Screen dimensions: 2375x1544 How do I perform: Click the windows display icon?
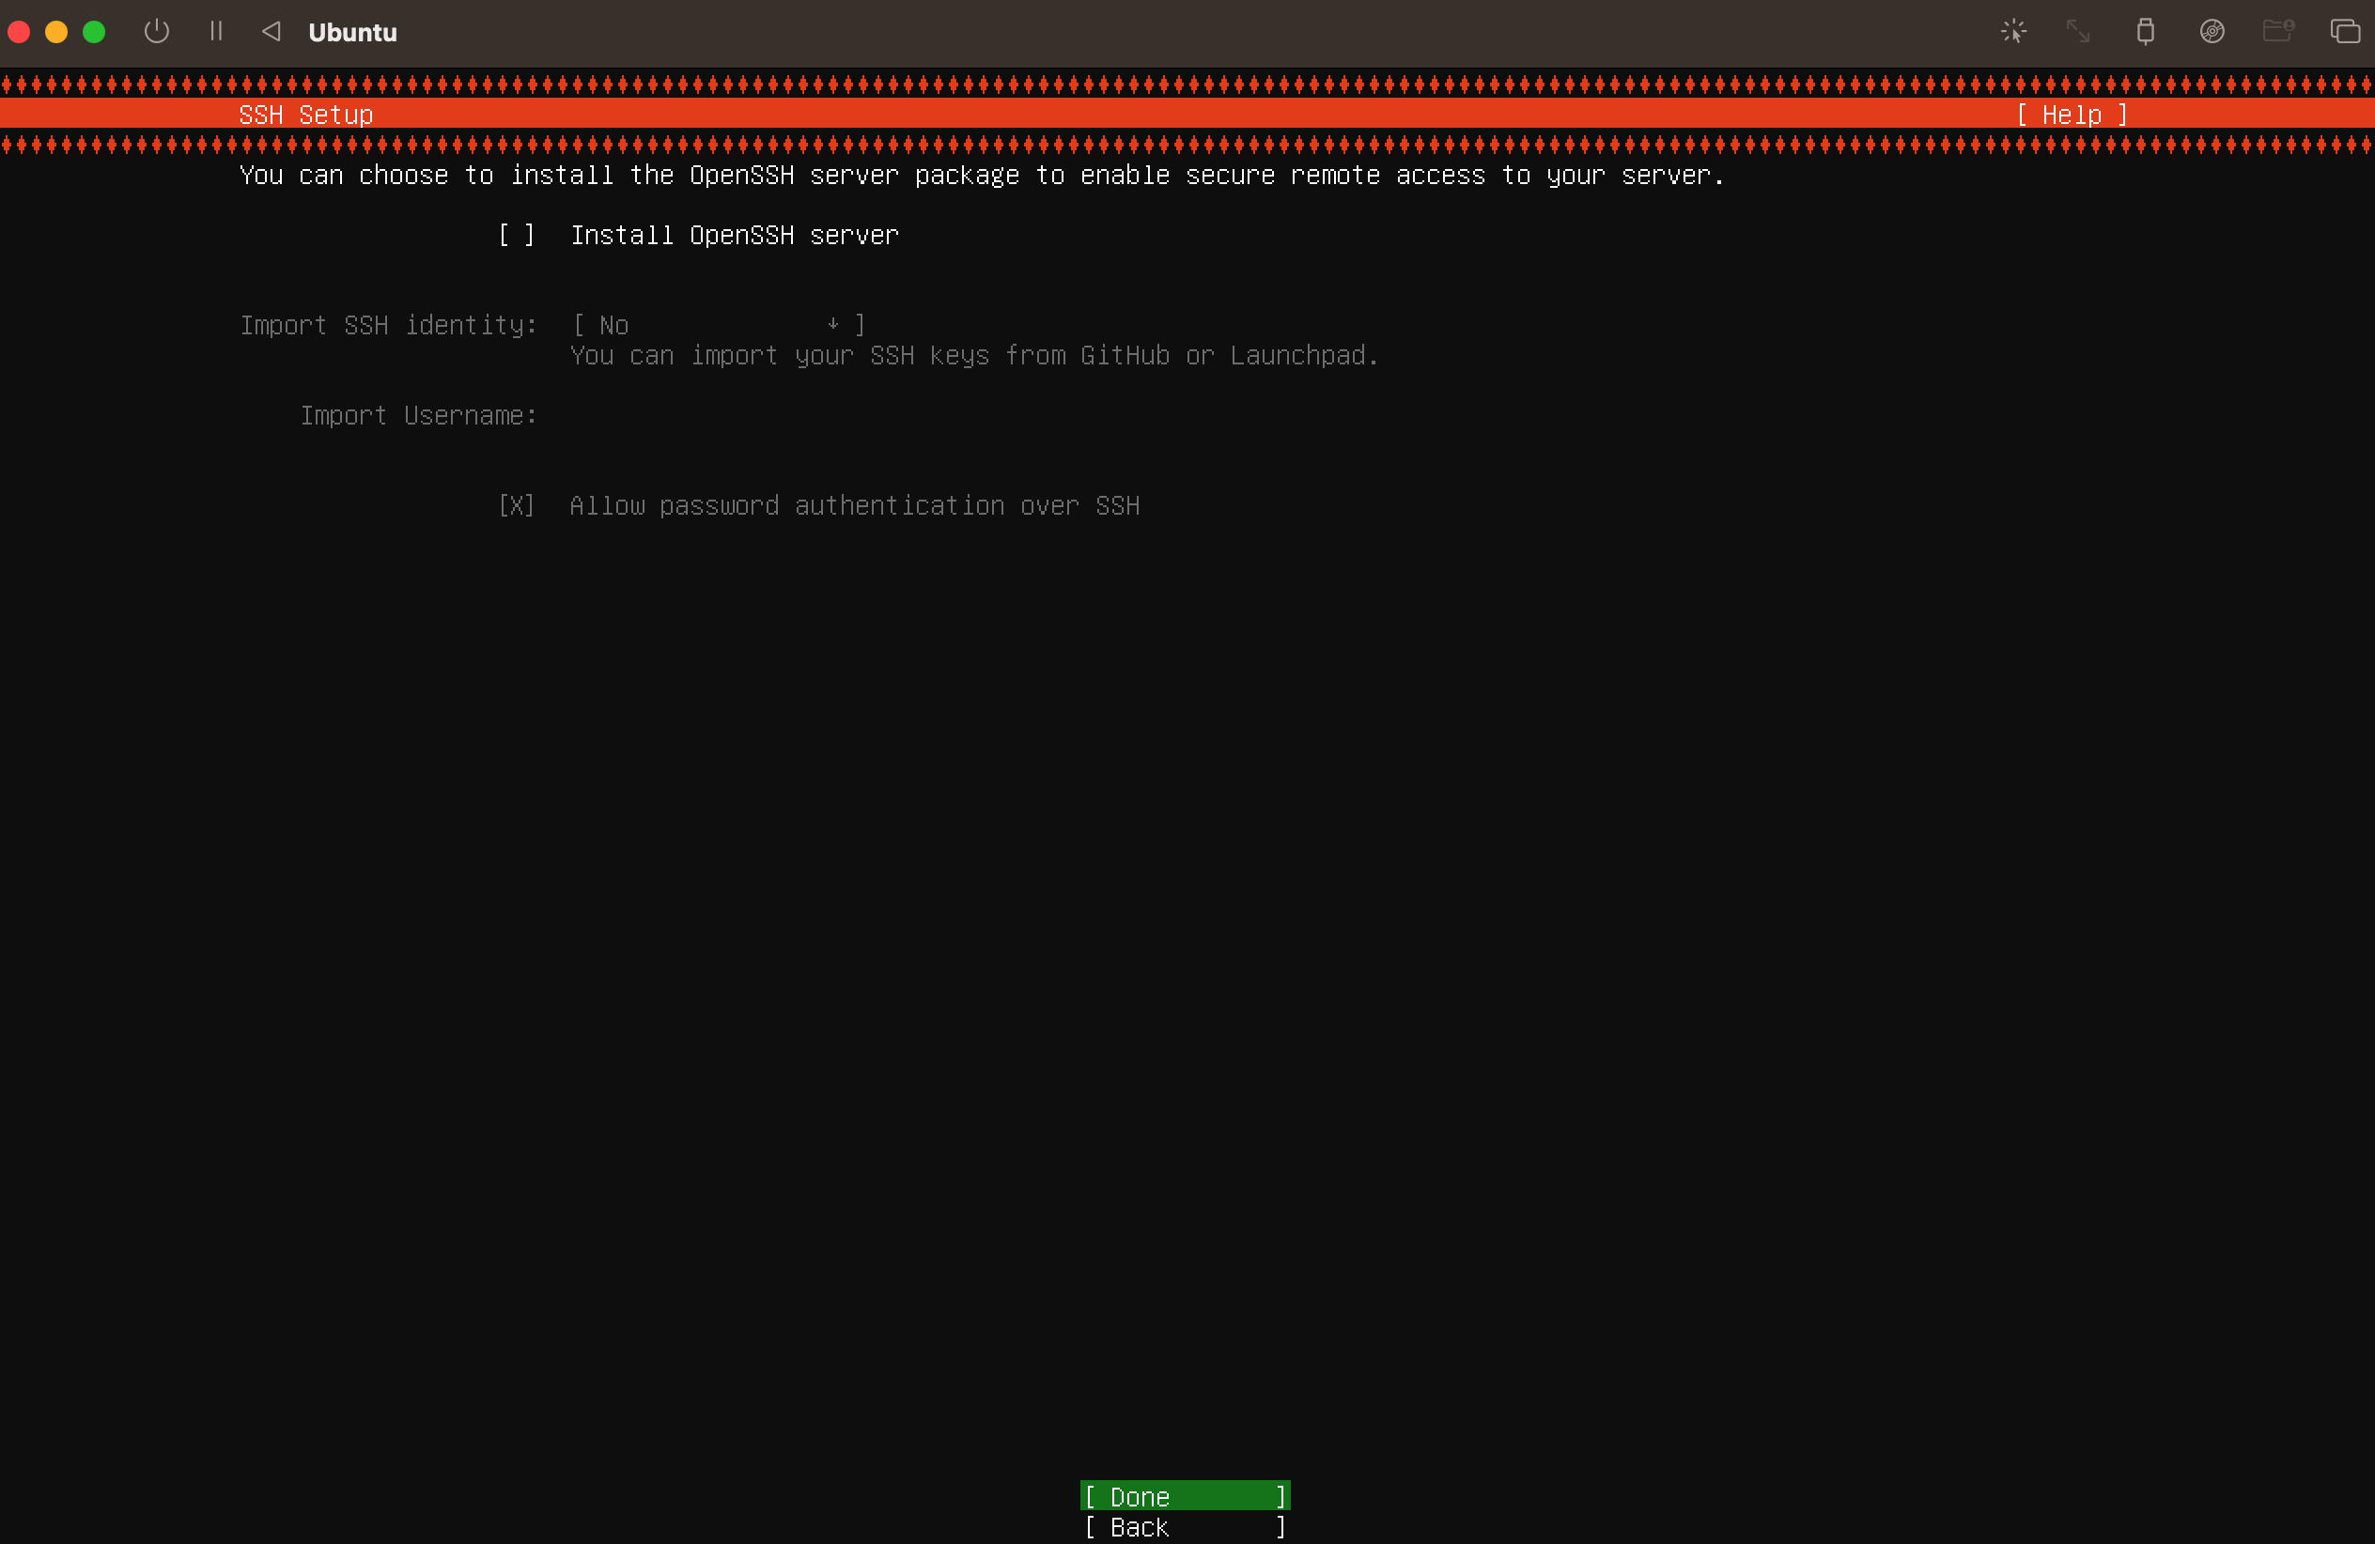click(2344, 32)
